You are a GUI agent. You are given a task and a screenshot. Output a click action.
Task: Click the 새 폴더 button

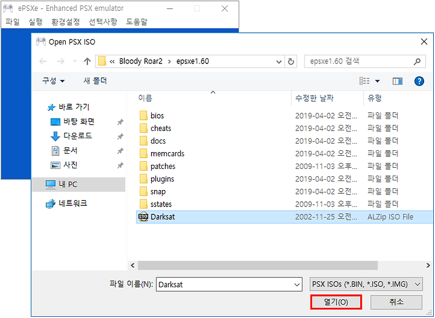click(95, 81)
